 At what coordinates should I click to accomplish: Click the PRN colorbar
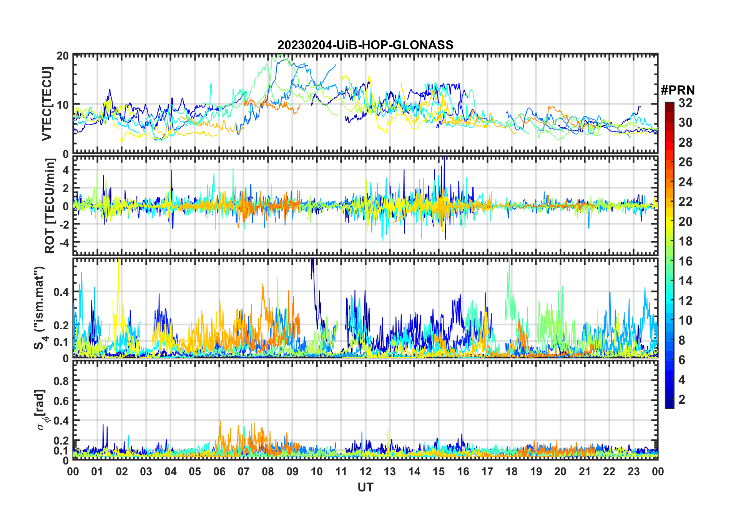(x=670, y=255)
